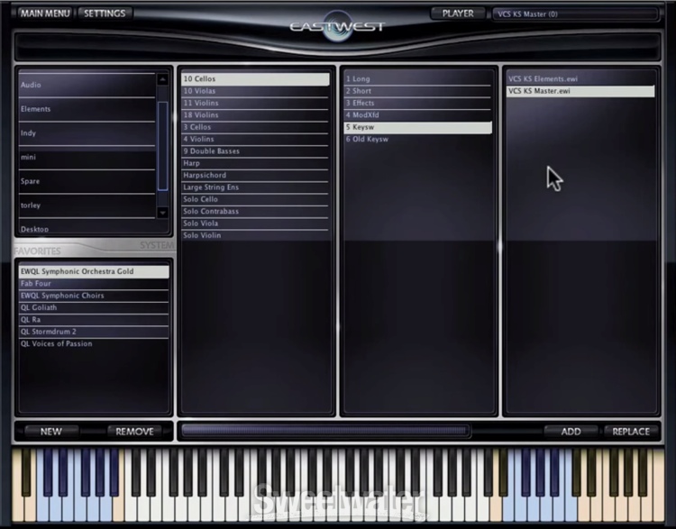Choose the 9 Double Basses instrument
This screenshot has height=529, width=676.
(x=255, y=151)
